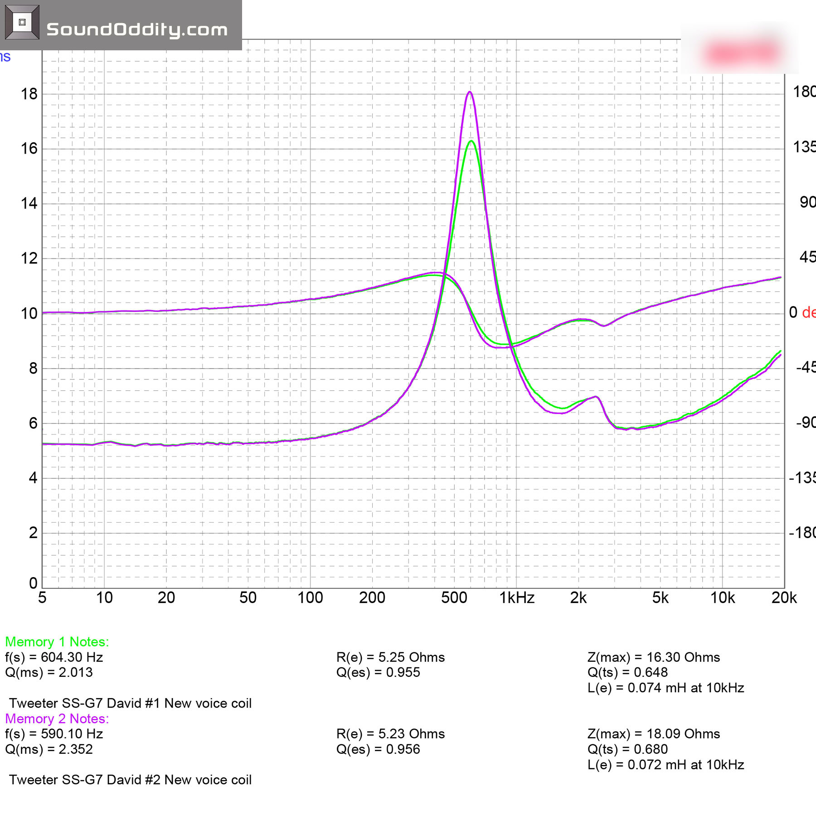
Task: Click the "12" ohms label on the left axis
Action: [x=29, y=258]
